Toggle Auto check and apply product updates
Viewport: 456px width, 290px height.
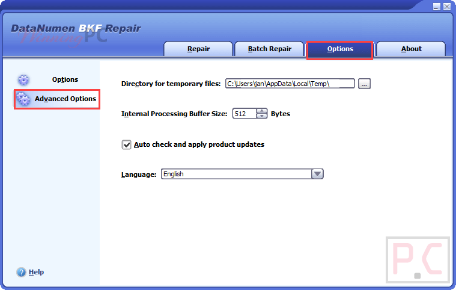point(126,144)
